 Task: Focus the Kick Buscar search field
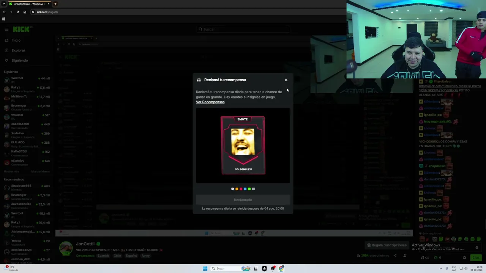[243, 29]
